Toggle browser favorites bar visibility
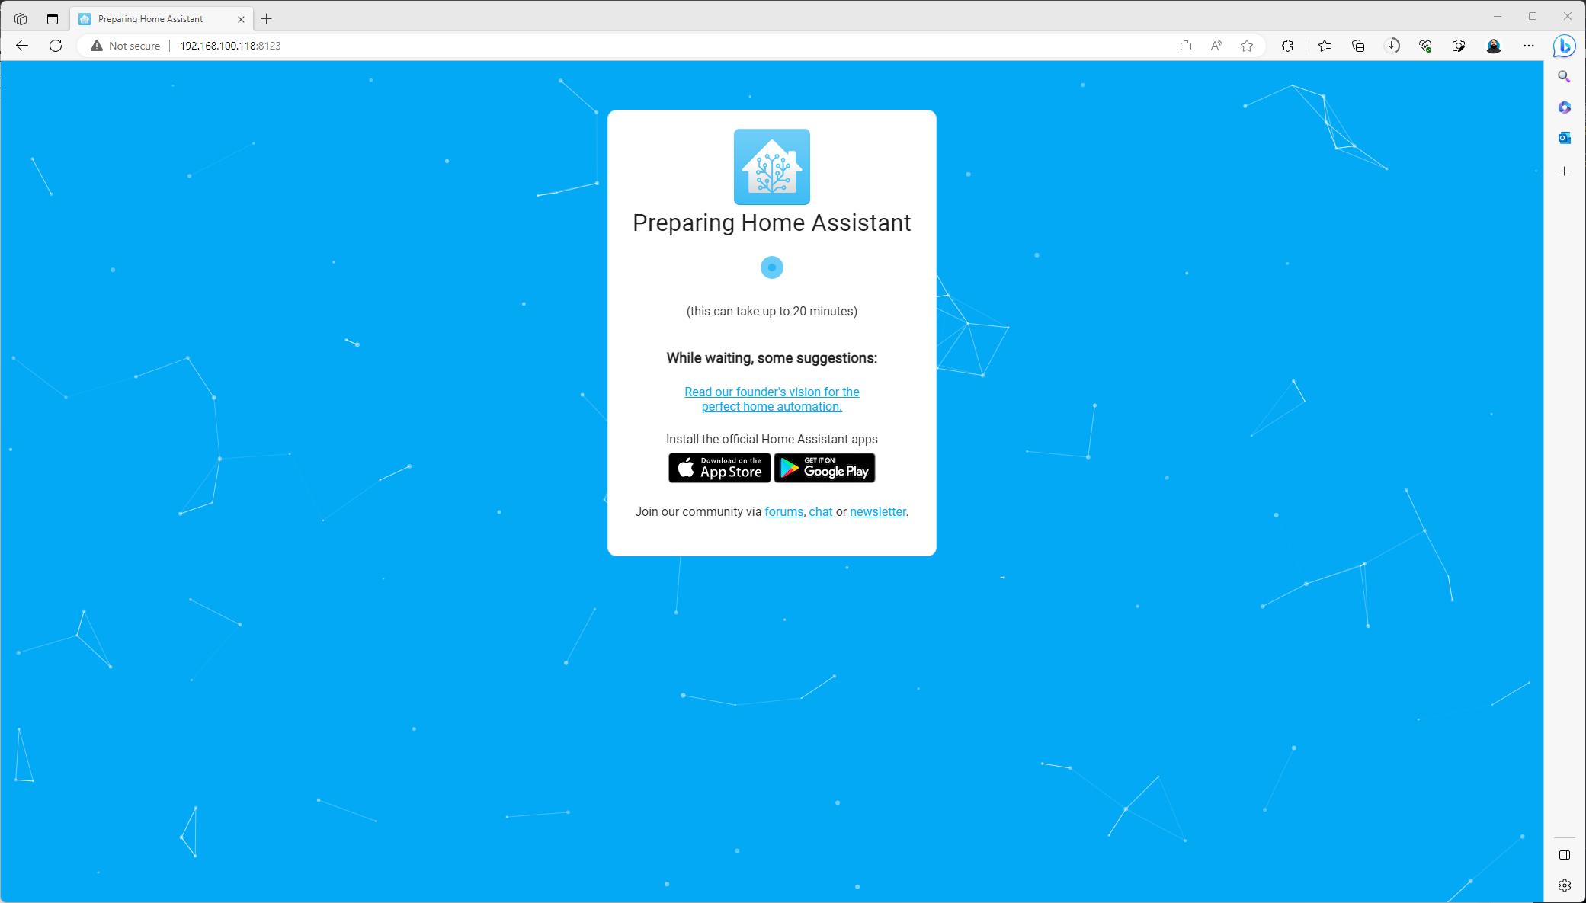1586x903 pixels. tap(1325, 45)
